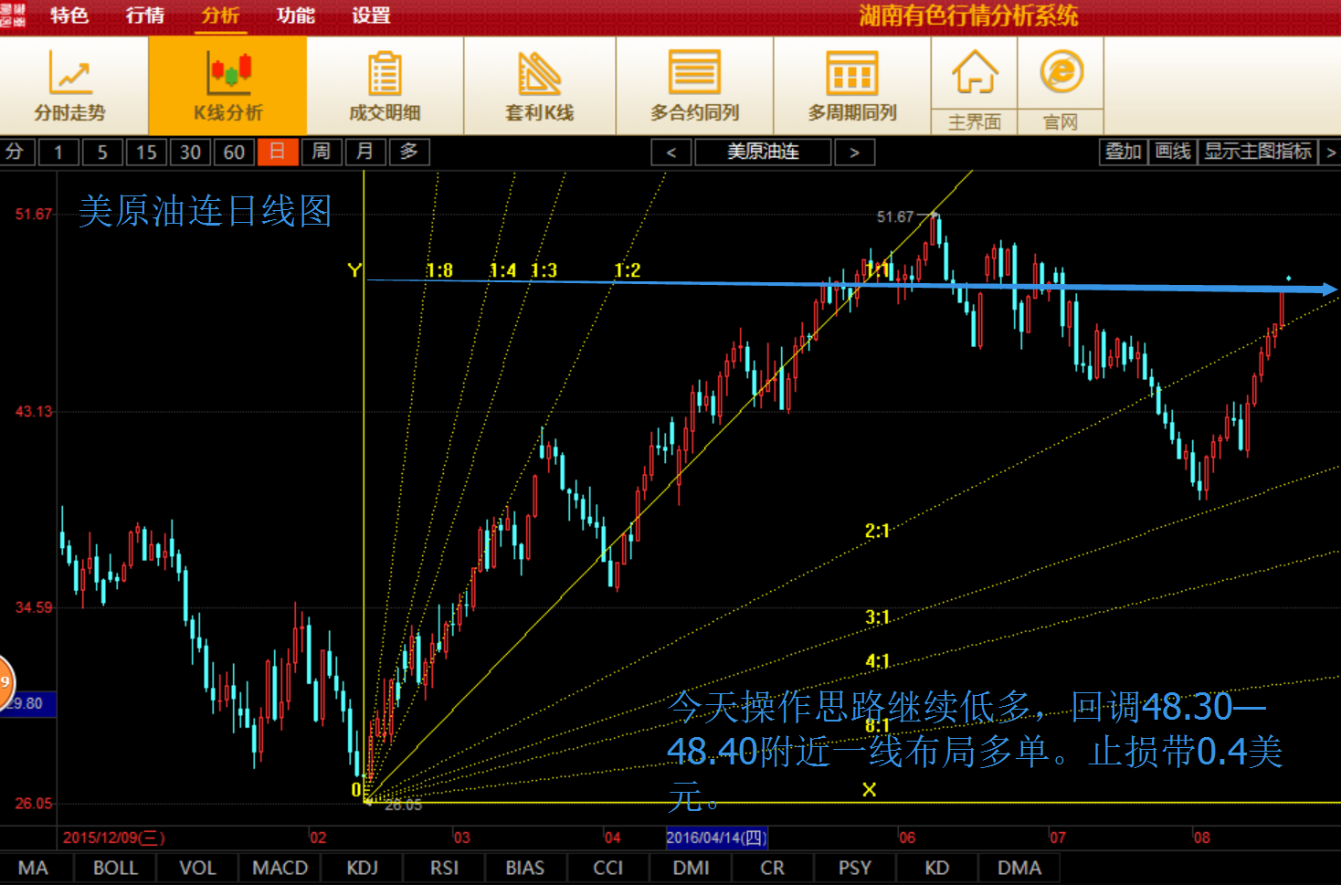Viewport: 1341px width, 885px height.
Task: Open the 设置 menu
Action: 371,16
